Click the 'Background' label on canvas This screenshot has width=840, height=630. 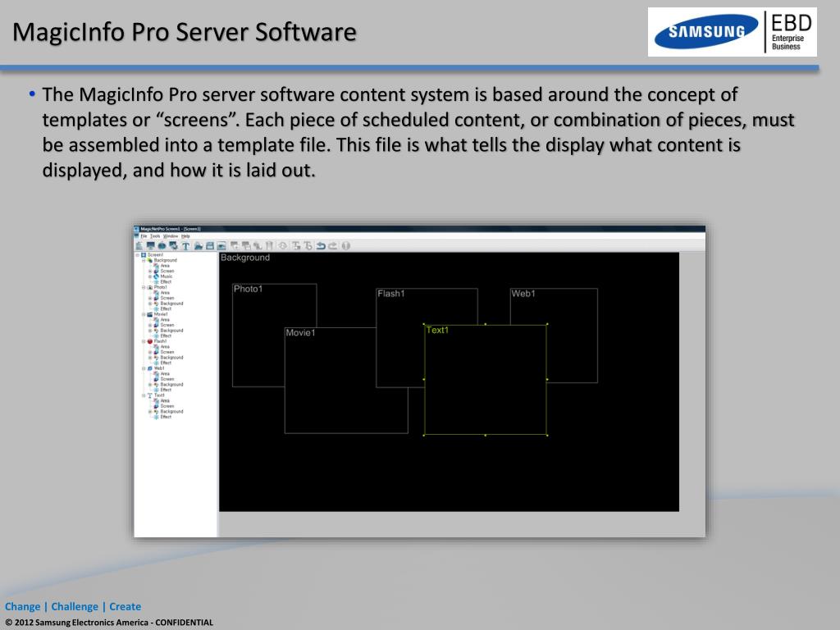245,258
